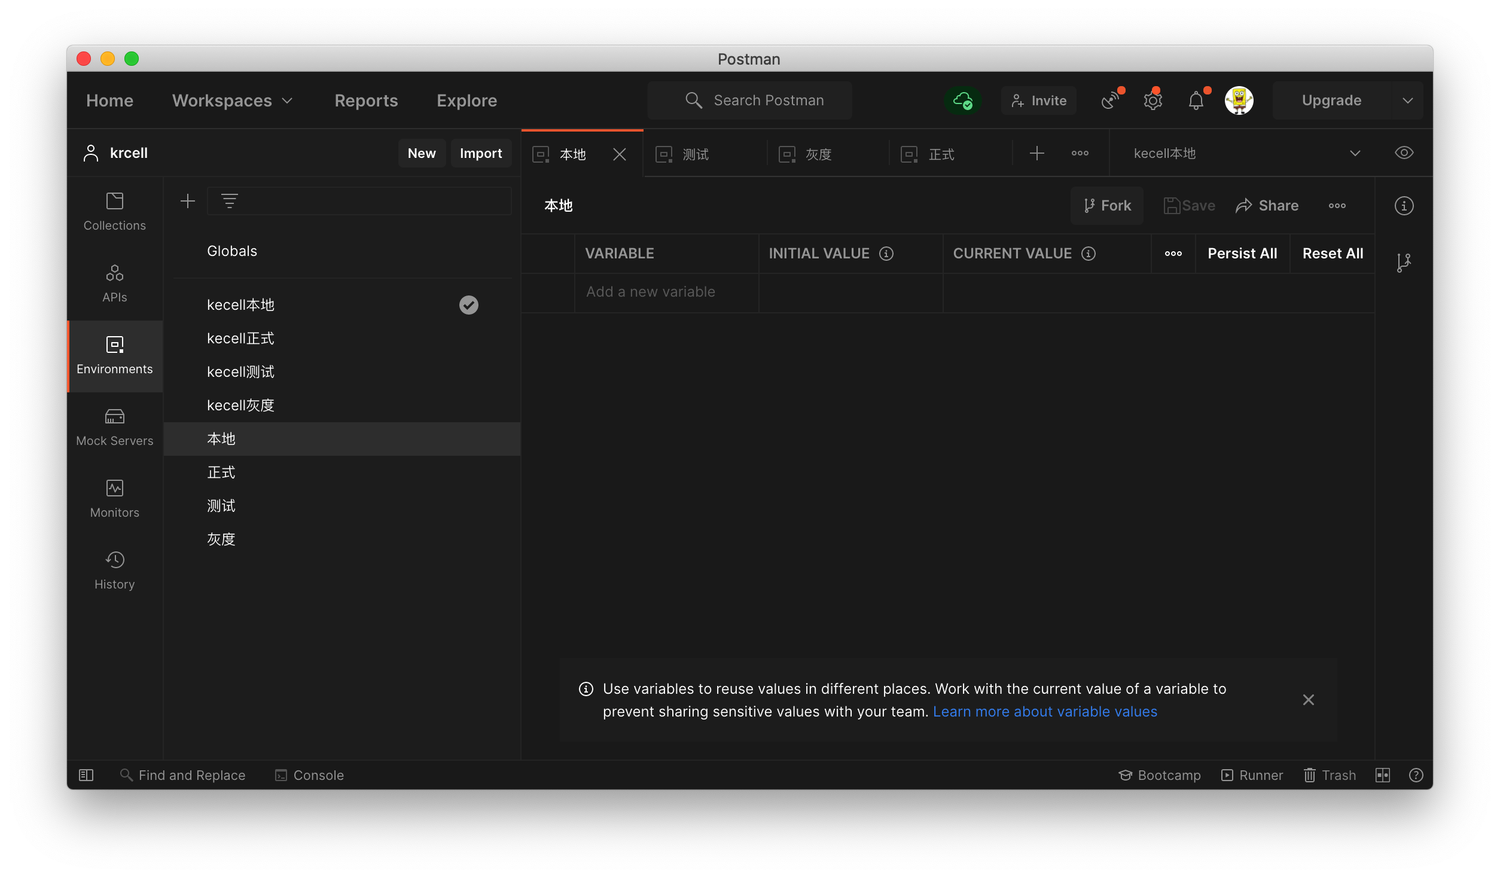Click the Share button

click(1267, 206)
